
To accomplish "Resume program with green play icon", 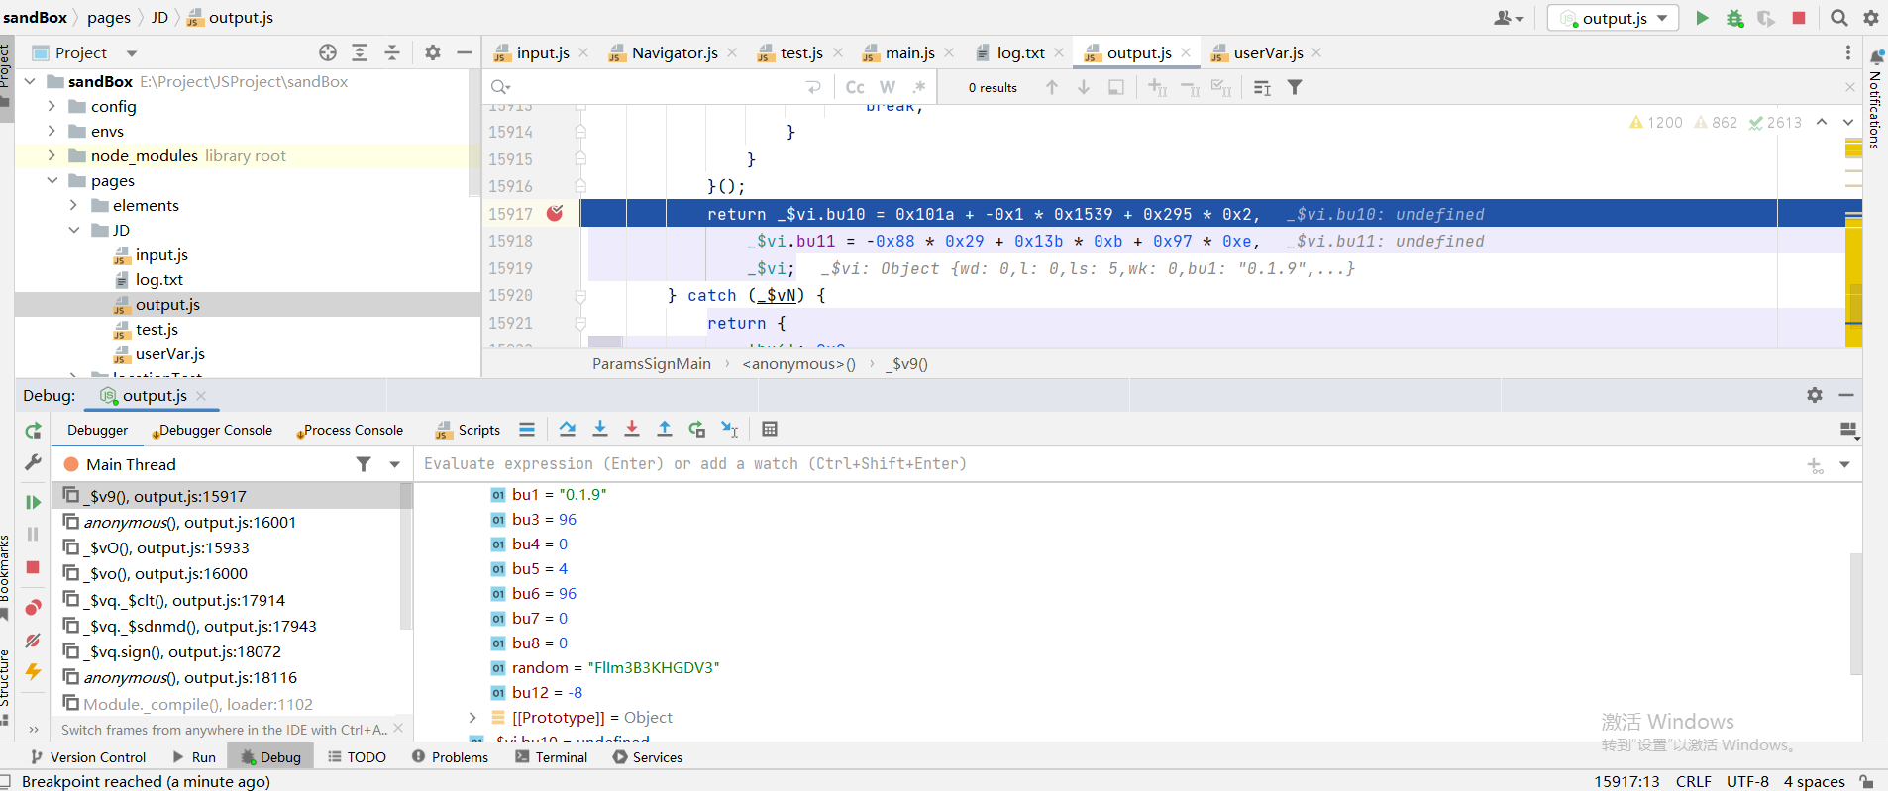I will (33, 502).
